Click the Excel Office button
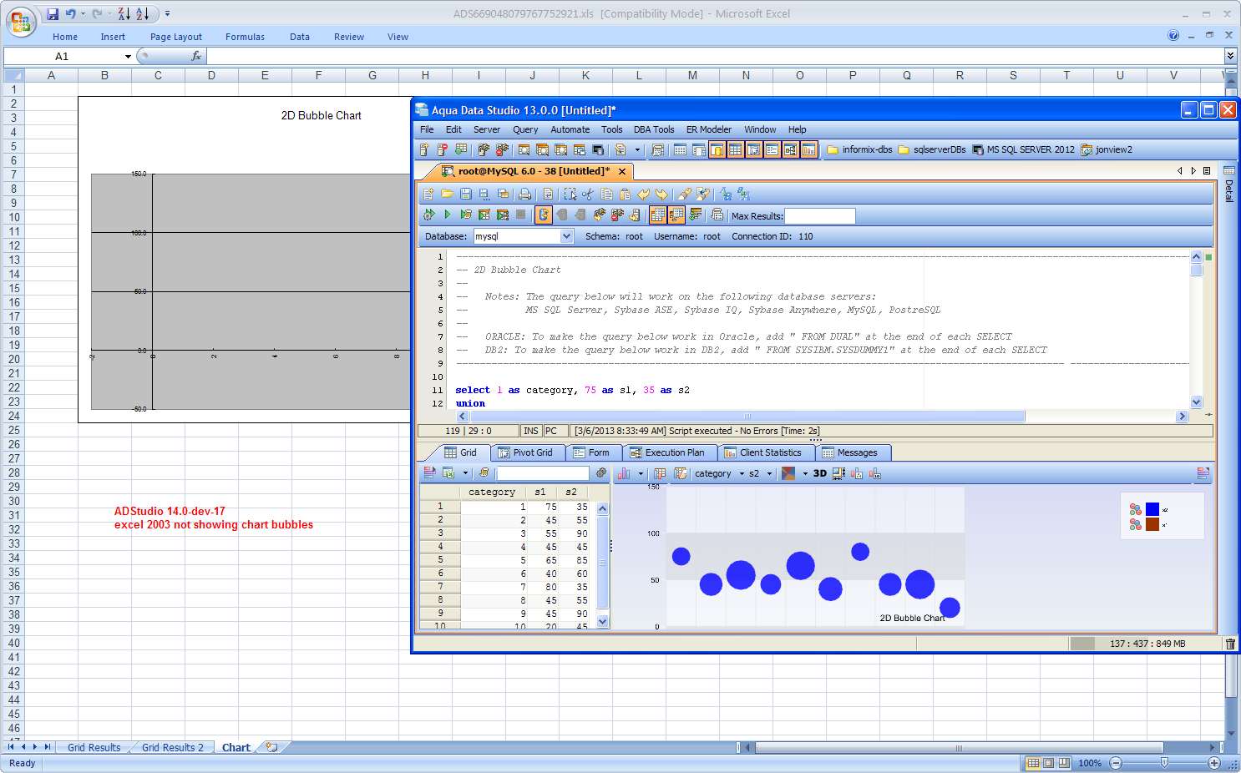Screen dimensions: 1241x773 pos(20,21)
